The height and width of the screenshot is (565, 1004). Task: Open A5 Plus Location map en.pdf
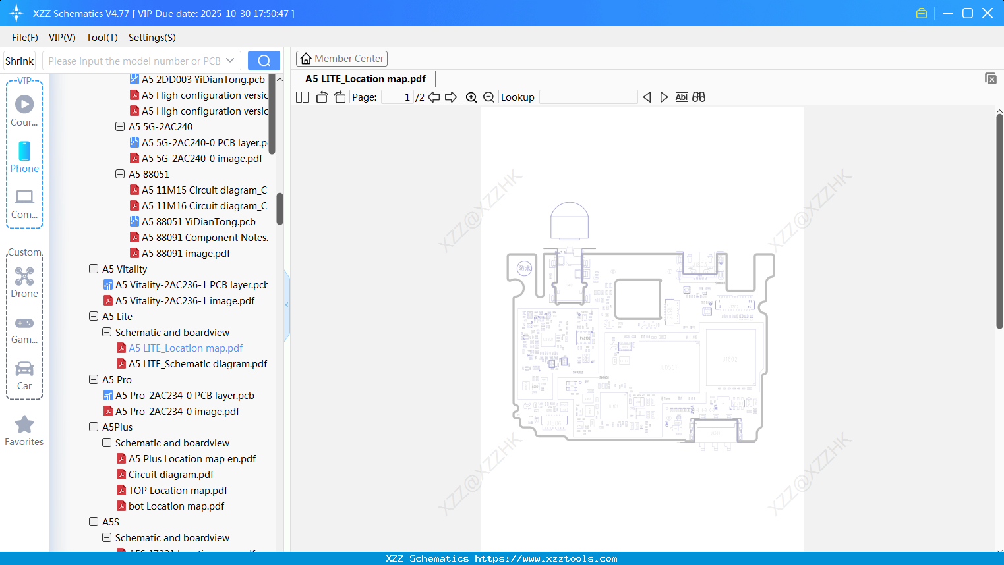187,459
